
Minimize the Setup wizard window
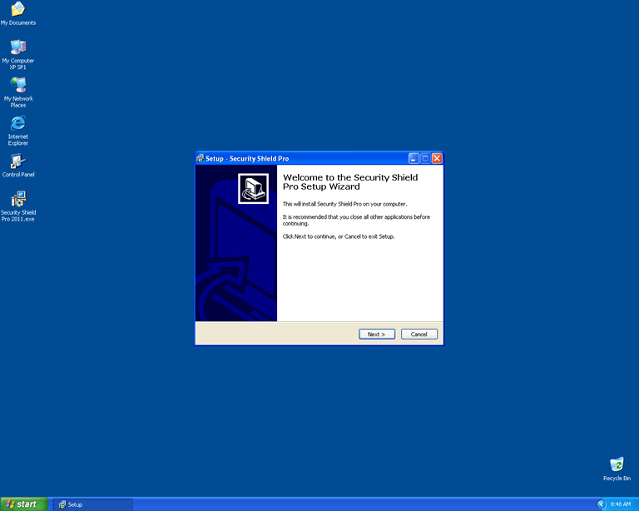[414, 158]
